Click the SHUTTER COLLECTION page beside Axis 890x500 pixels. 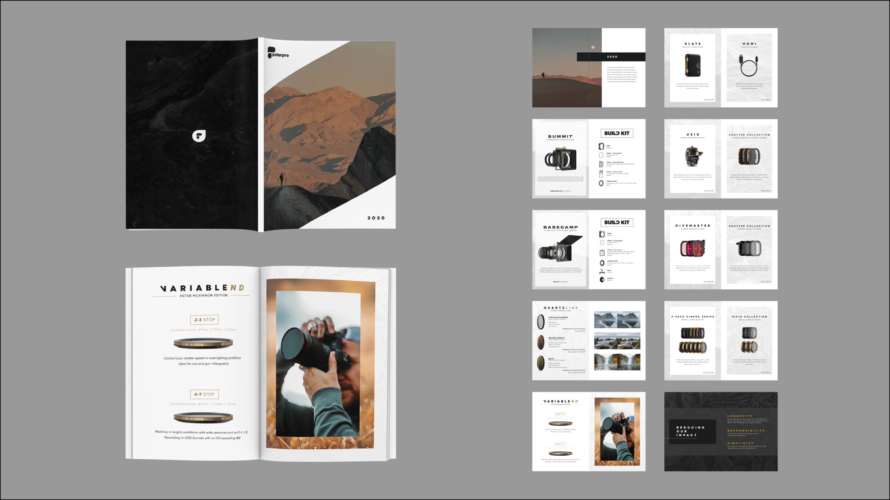pyautogui.click(x=749, y=159)
